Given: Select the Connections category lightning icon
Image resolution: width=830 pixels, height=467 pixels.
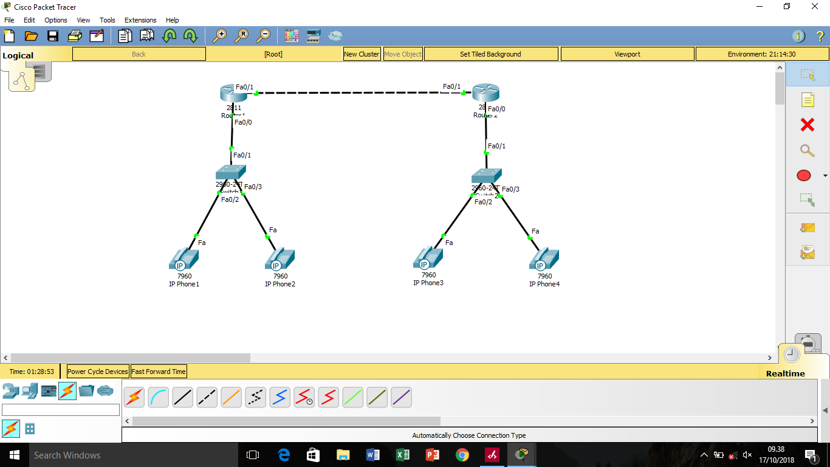Looking at the screenshot, I should [x=67, y=391].
